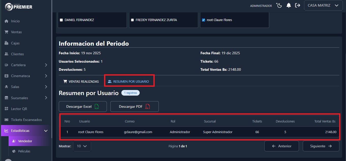
Task: Click the Descargar PDF button
Action: pyautogui.click(x=134, y=106)
